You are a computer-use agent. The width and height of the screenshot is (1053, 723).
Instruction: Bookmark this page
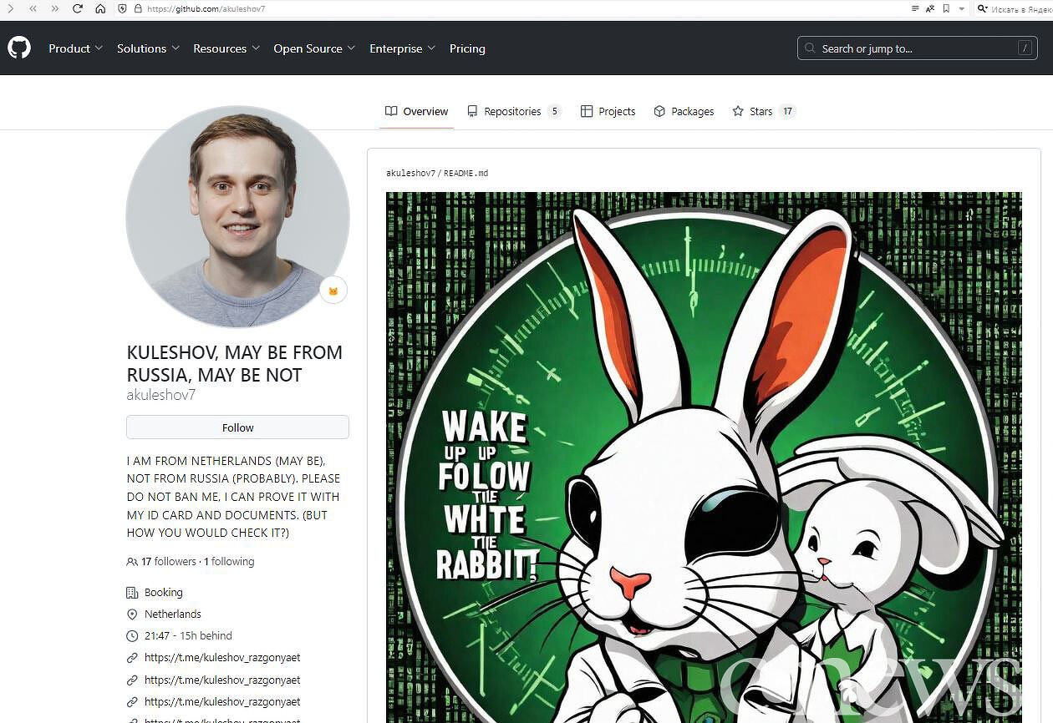(946, 8)
